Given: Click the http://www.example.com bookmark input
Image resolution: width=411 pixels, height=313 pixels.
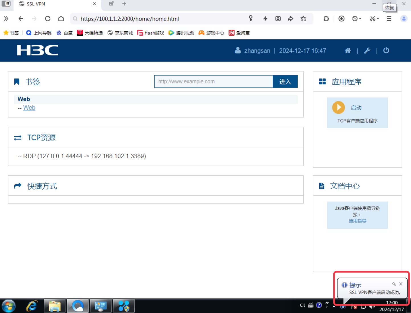Looking at the screenshot, I should [x=213, y=82].
